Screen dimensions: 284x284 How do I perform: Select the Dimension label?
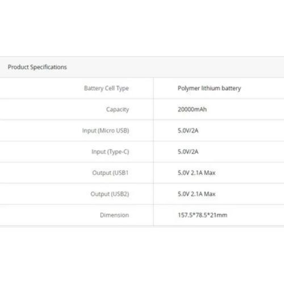[x=115, y=215]
